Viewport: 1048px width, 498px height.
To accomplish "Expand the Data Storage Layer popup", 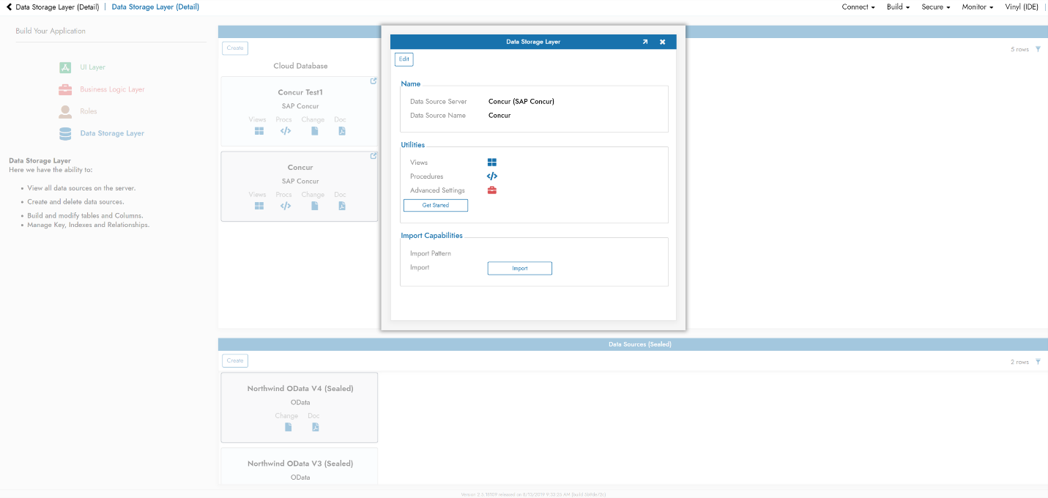I will pos(645,42).
